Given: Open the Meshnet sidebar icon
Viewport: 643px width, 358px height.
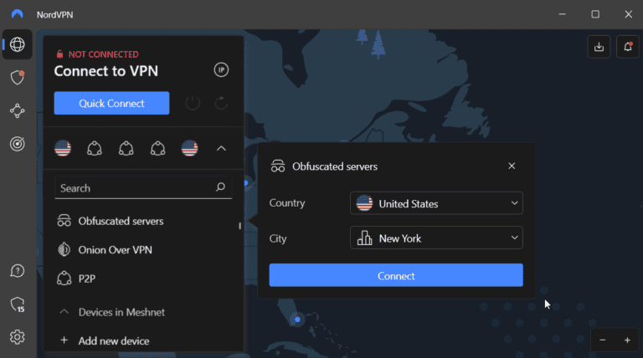Looking at the screenshot, I should pos(17,110).
